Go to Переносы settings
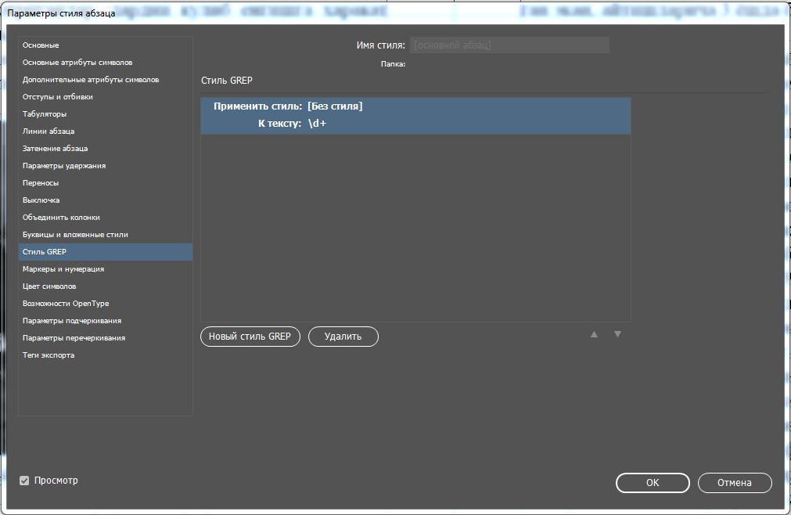This screenshot has height=515, width=791. pyautogui.click(x=106, y=182)
